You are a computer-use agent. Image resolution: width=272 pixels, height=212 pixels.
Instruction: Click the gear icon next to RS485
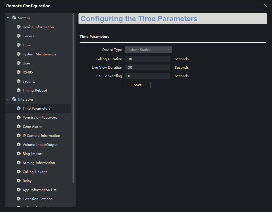19,72
